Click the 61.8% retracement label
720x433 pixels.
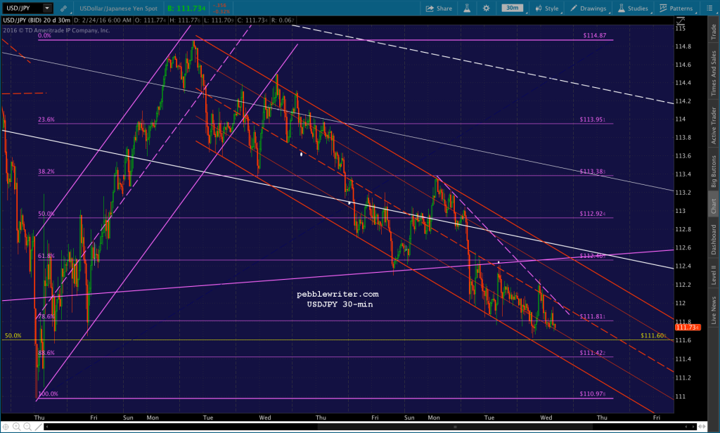click(x=46, y=256)
